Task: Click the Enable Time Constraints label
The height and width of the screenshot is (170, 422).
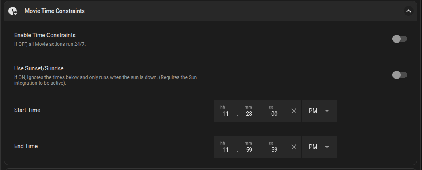Action: (x=45, y=35)
